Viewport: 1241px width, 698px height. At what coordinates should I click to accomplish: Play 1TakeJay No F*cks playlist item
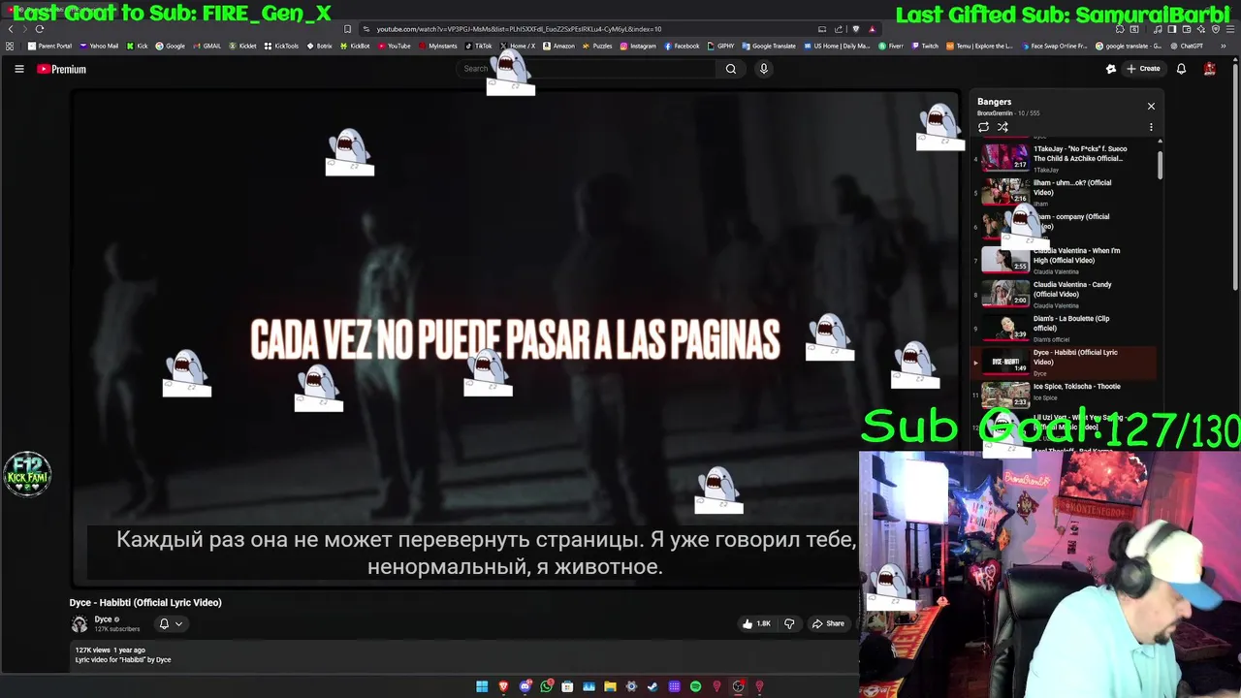tap(1064, 157)
